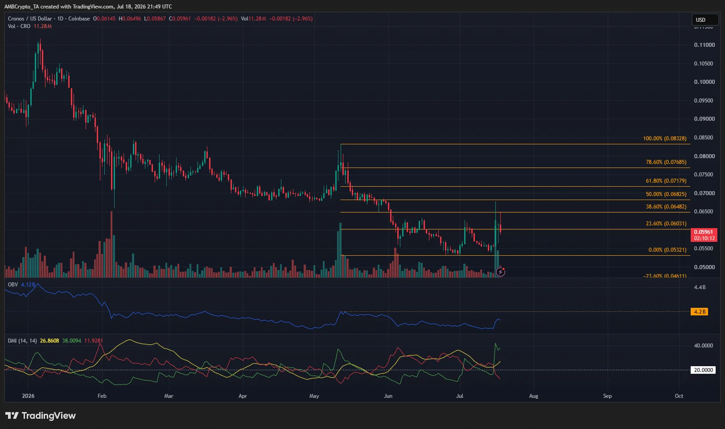
Task: Click the May label on the time axis
Action: point(314,396)
